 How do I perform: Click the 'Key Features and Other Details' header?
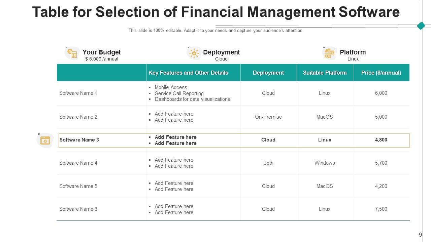pos(188,73)
